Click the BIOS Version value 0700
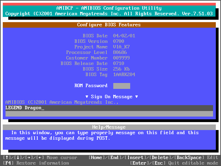Viewport: 221px width, 166px height. [x=118, y=41]
